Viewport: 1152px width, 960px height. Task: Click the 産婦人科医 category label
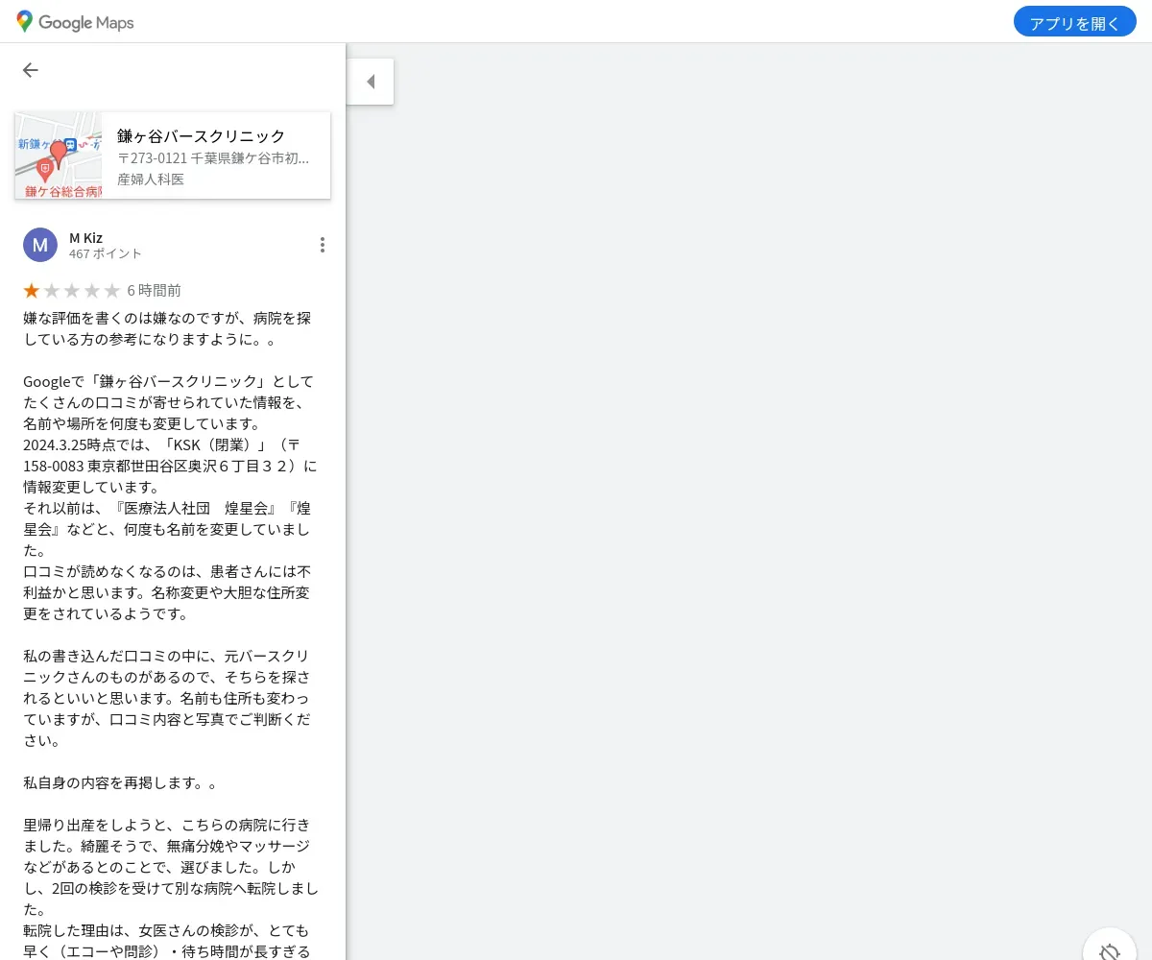click(x=151, y=179)
